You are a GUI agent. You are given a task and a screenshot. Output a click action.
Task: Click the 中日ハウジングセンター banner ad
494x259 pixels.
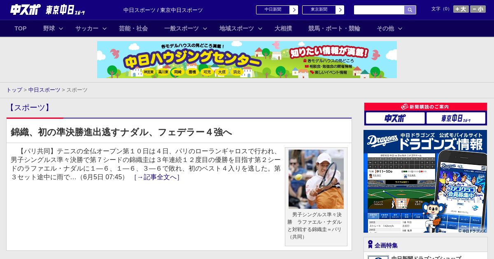tap(247, 60)
